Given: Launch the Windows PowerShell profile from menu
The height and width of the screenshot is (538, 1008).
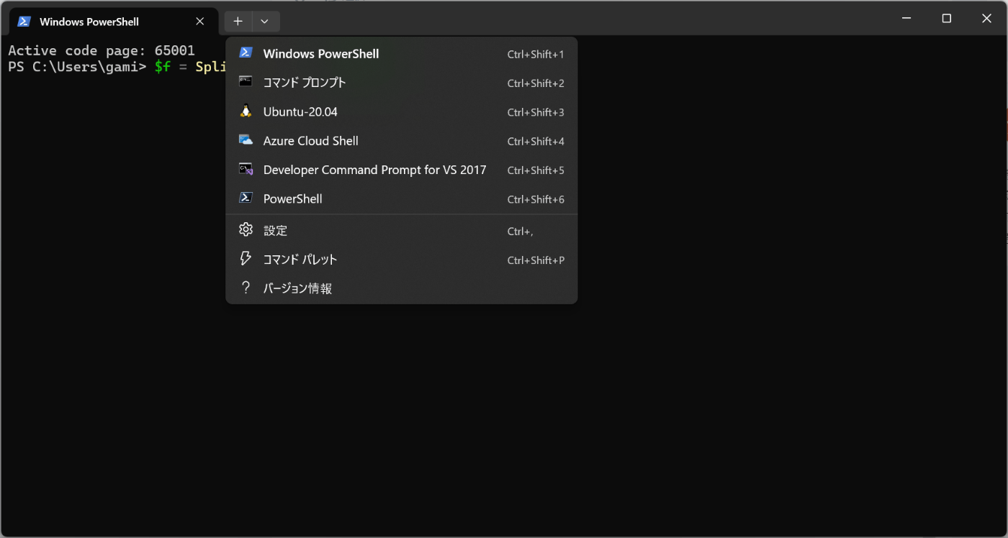Looking at the screenshot, I should click(402, 54).
